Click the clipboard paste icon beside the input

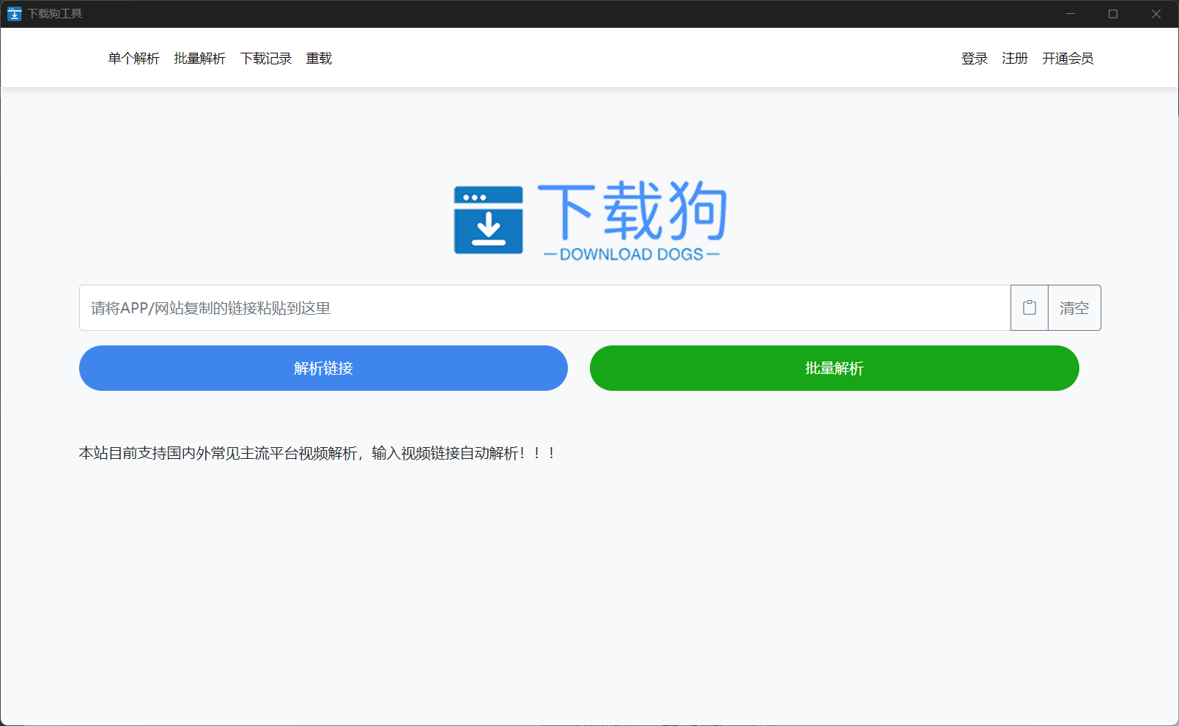(x=1029, y=307)
